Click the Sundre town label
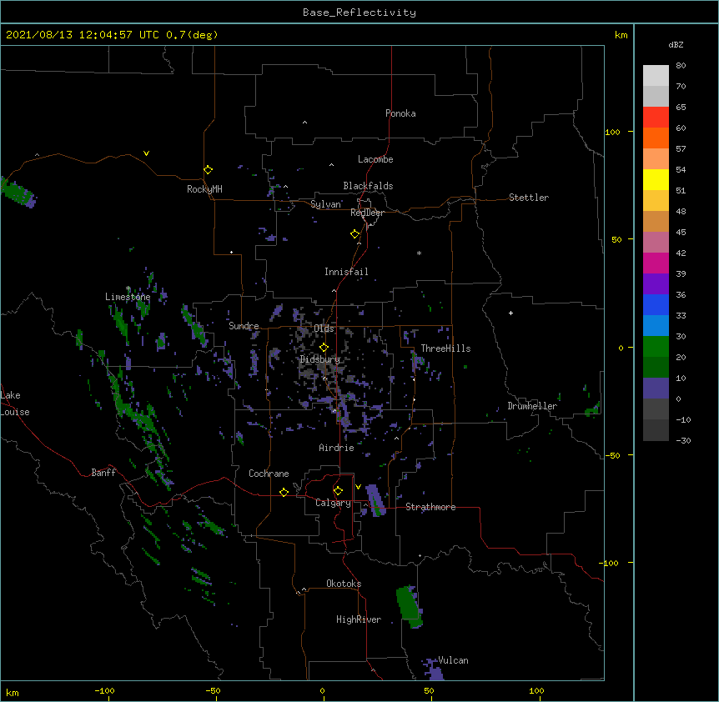719x702 pixels. tap(244, 326)
